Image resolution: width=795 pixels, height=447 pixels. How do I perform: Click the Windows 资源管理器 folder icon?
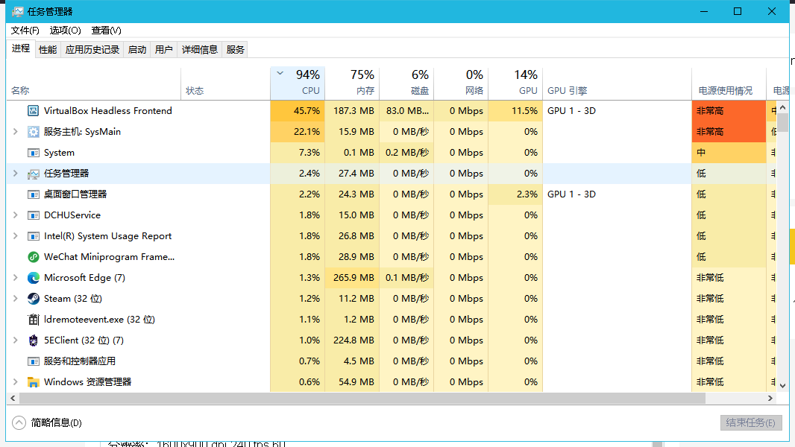33,382
